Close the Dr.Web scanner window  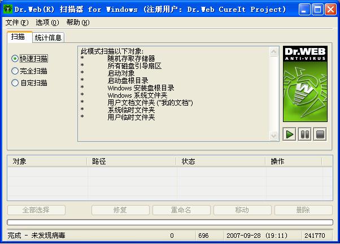[330, 10]
